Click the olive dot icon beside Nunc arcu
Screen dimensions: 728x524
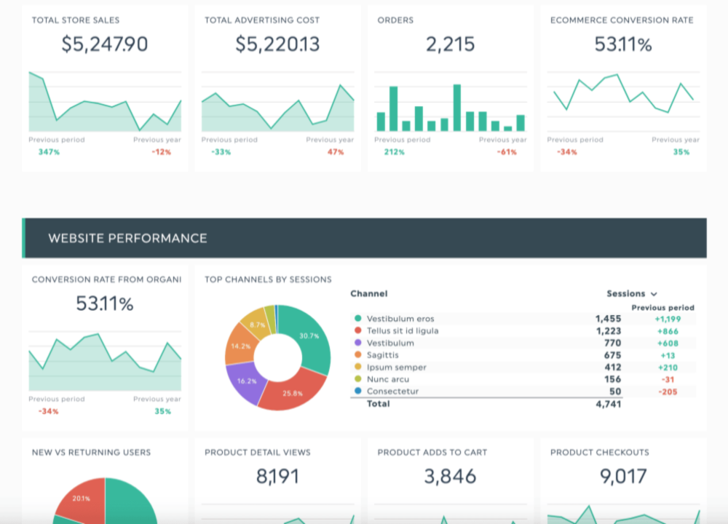coord(357,379)
